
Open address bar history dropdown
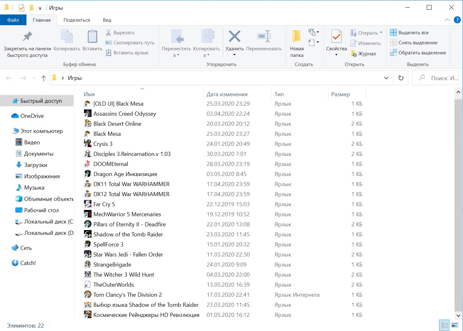click(386, 78)
